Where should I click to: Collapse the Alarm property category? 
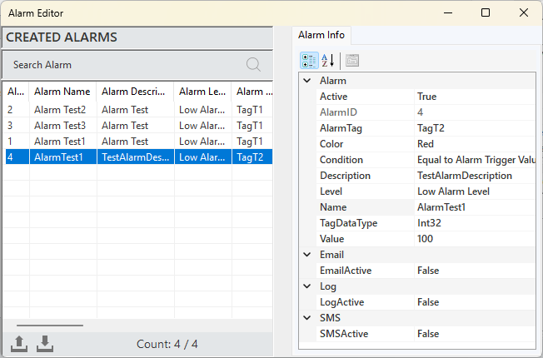tap(306, 81)
